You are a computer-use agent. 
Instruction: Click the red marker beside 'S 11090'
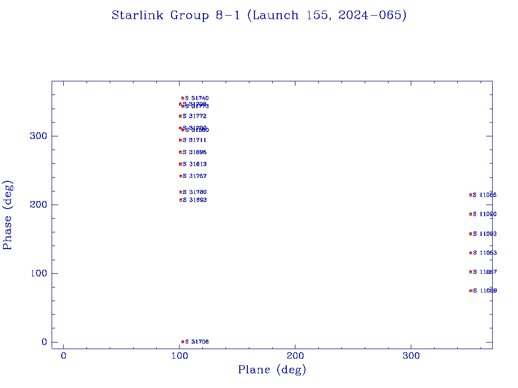[471, 214]
